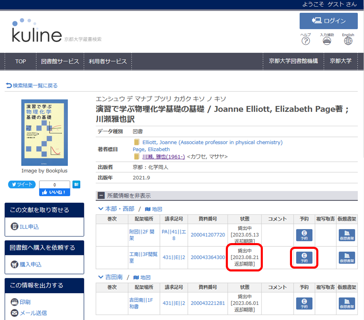
Task: Open 仮想書架 for 吉田南 1F和書 copy
Action: [x=345, y=303]
